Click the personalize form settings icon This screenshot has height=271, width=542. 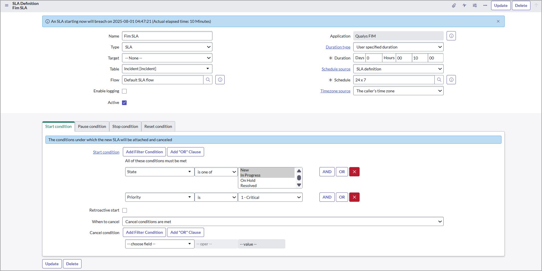pos(475,5)
